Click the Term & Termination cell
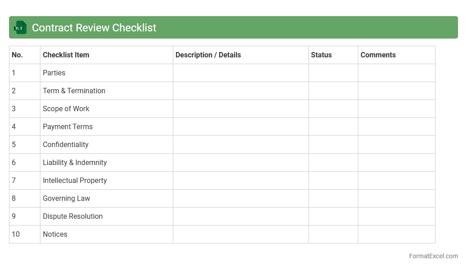Image resolution: width=467 pixels, height=269 pixels. [74, 91]
